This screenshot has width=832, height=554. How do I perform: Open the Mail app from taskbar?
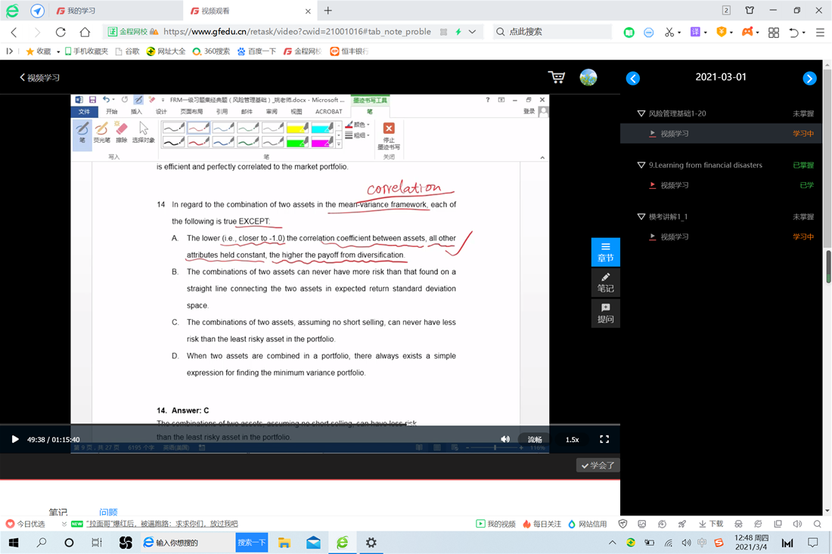313,543
